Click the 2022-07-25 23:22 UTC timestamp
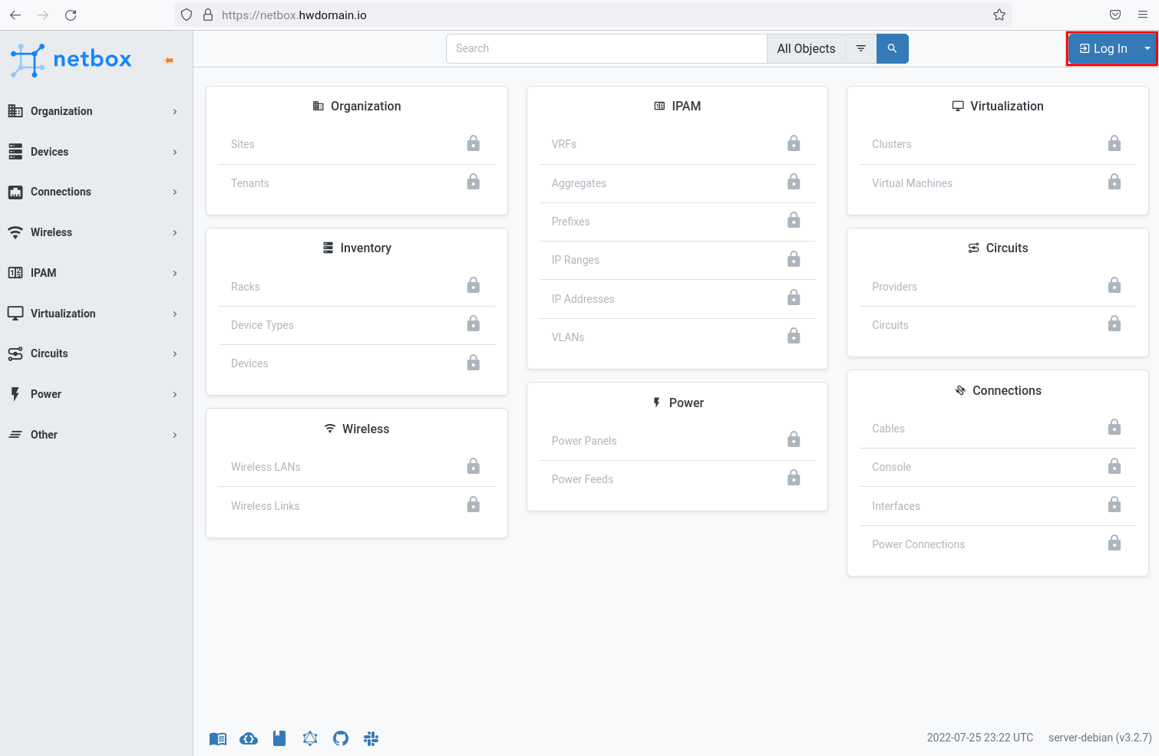1159x756 pixels. [x=979, y=738]
